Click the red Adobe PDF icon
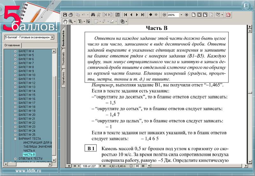Screen dimensions: 255x176 click(x=228, y=15)
